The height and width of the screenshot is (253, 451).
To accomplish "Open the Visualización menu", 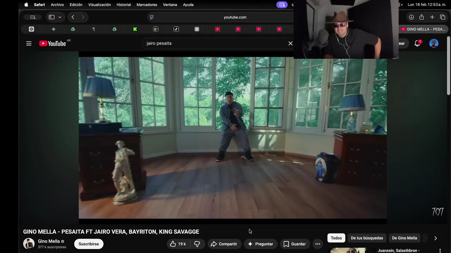I will coord(99,5).
